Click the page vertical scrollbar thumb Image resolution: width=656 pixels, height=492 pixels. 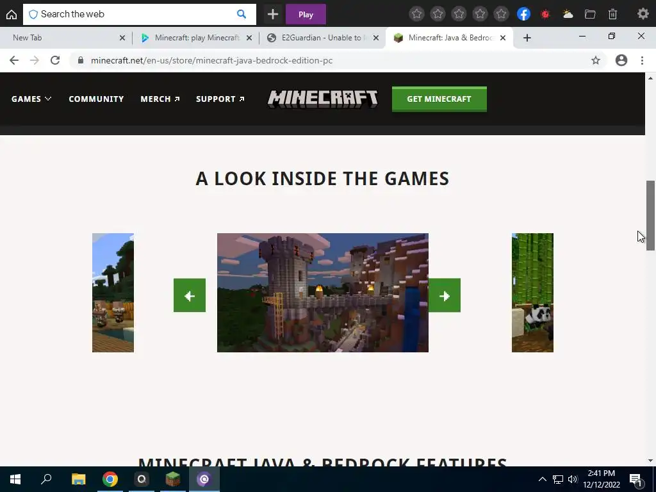click(x=650, y=215)
